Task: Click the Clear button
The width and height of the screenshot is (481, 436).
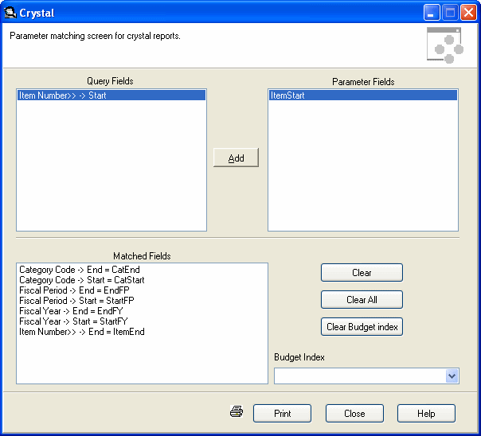Action: click(x=362, y=273)
